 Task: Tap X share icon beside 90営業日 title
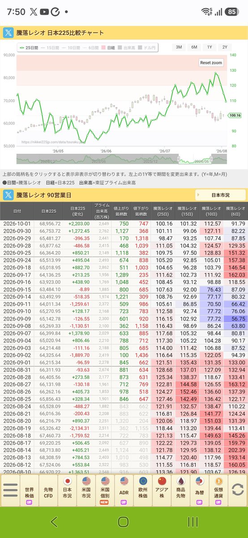coord(9,195)
